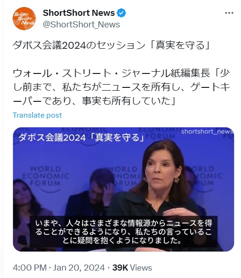Viewport: 241px width, 278px height.
Task: Click the Japanese subtitle caption in the video
Action: click(123, 232)
